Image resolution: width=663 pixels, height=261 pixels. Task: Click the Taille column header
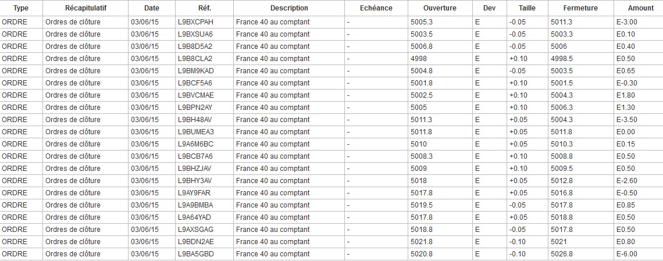coord(526,8)
